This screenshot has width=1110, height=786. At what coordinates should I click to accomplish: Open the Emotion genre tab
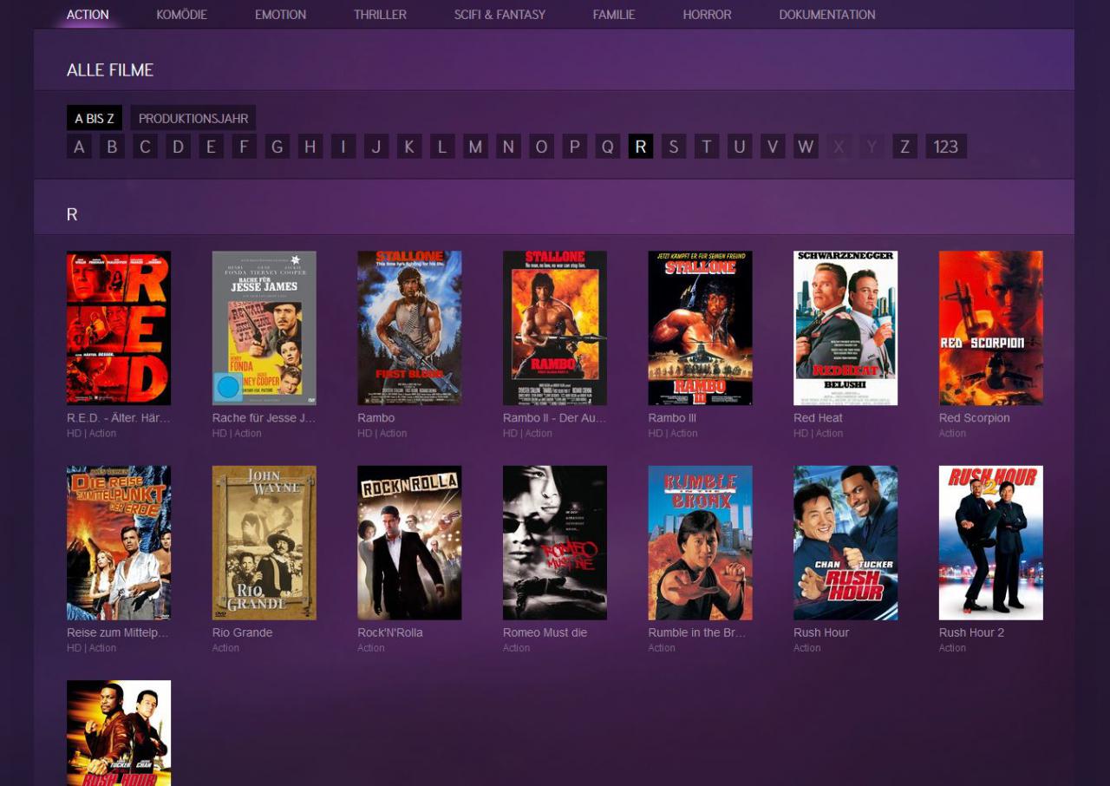[x=280, y=15]
